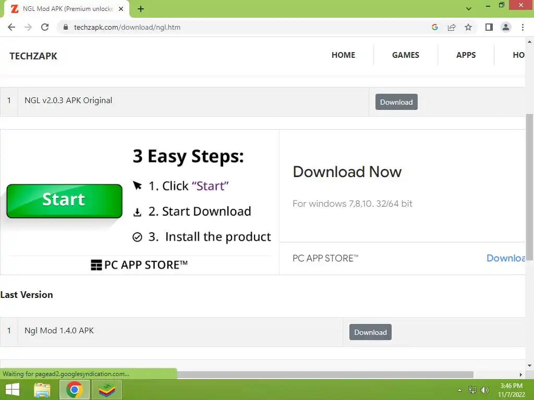This screenshot has width=534, height=400.
Task: Click the volume speaker tray icon
Action: (485, 390)
